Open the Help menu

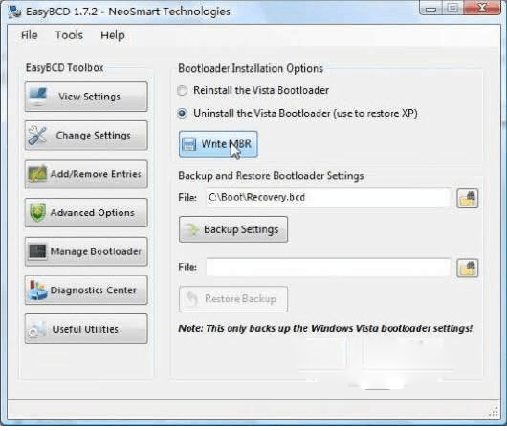pos(113,35)
